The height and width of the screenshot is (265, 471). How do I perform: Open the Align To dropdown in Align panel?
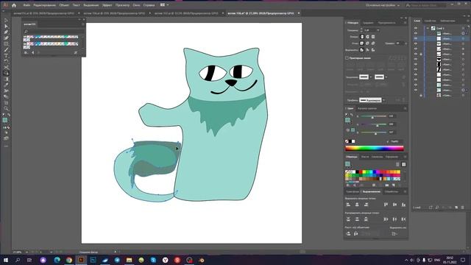394,233
